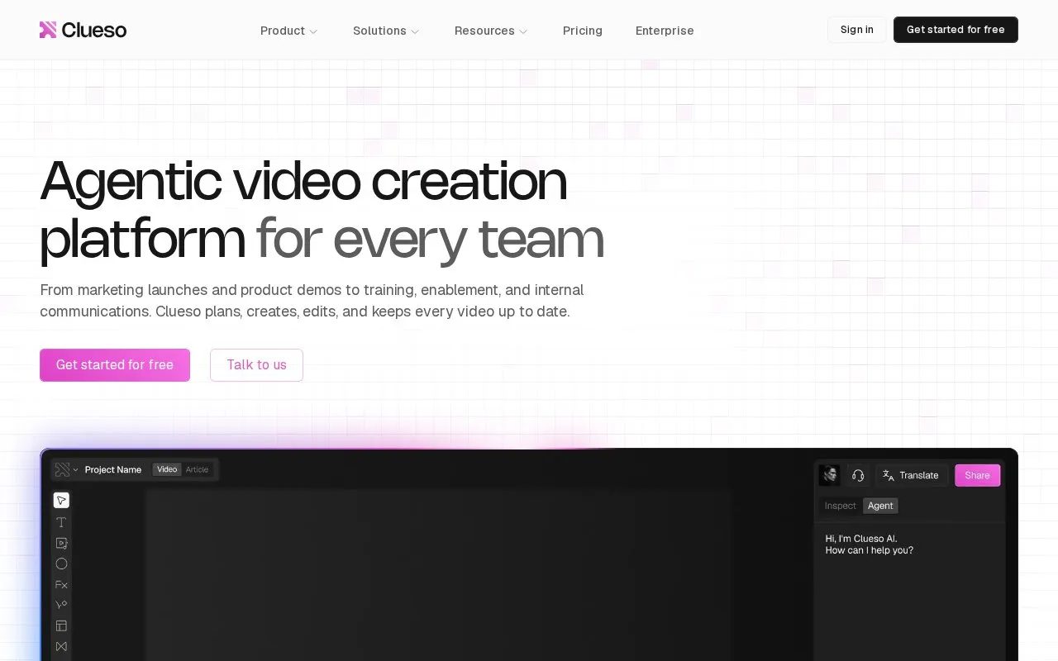Expand the Resources menu
1058x661 pixels.
click(491, 31)
